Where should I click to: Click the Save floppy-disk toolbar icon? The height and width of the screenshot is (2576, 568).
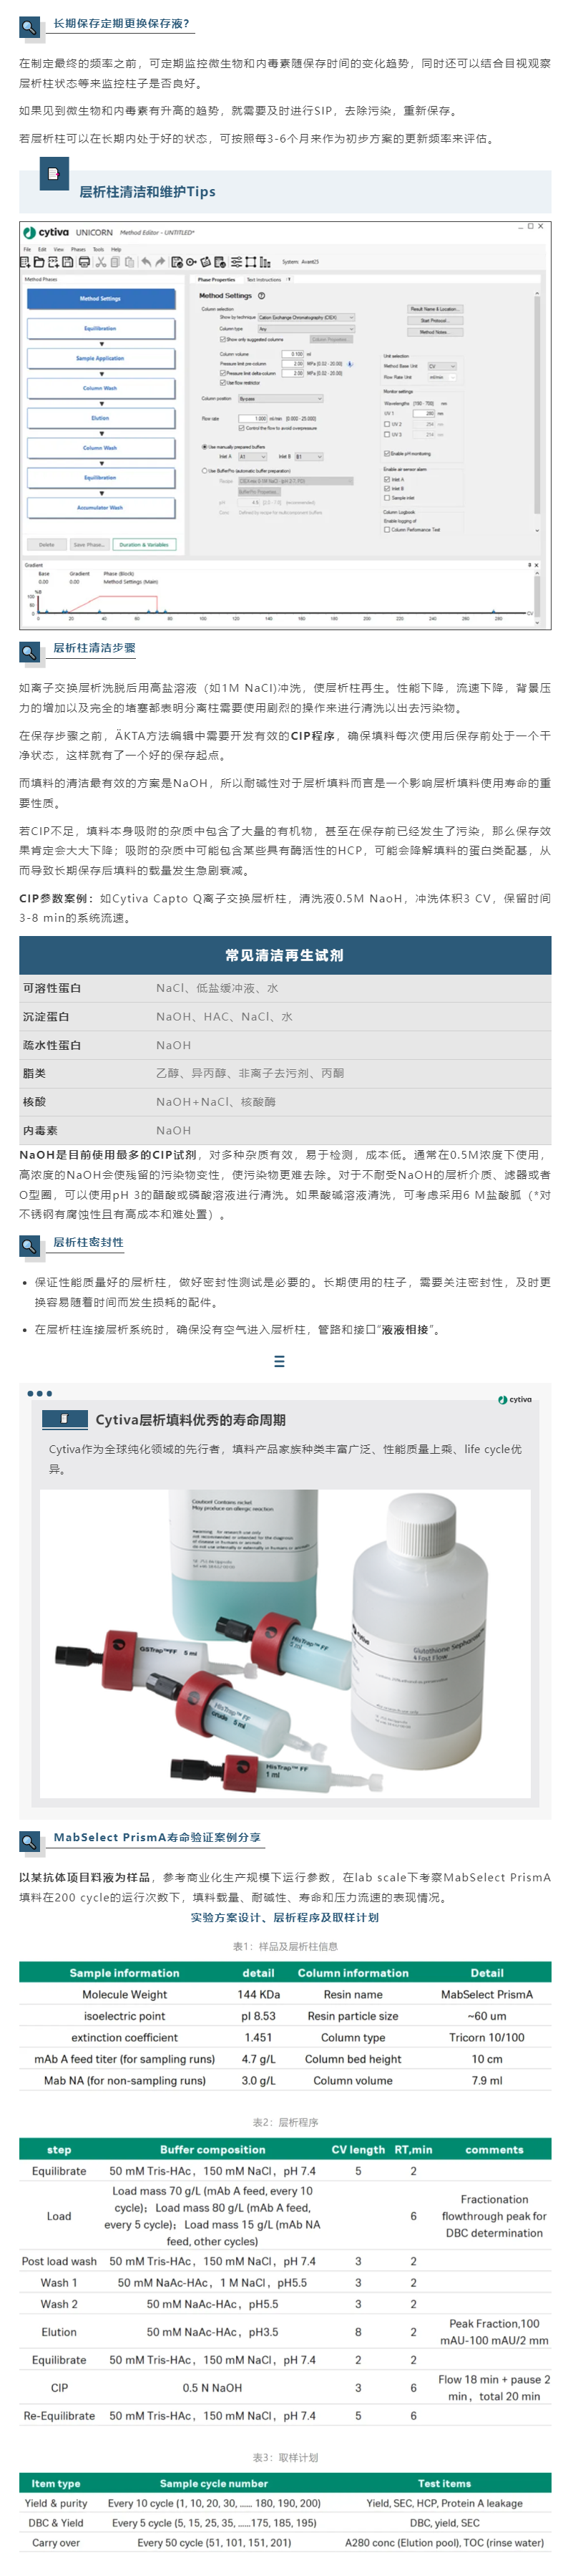pyautogui.click(x=68, y=262)
